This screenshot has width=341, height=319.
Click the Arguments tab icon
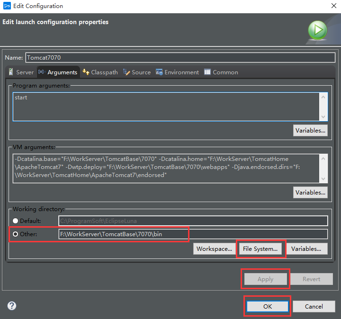pyautogui.click(x=42, y=72)
